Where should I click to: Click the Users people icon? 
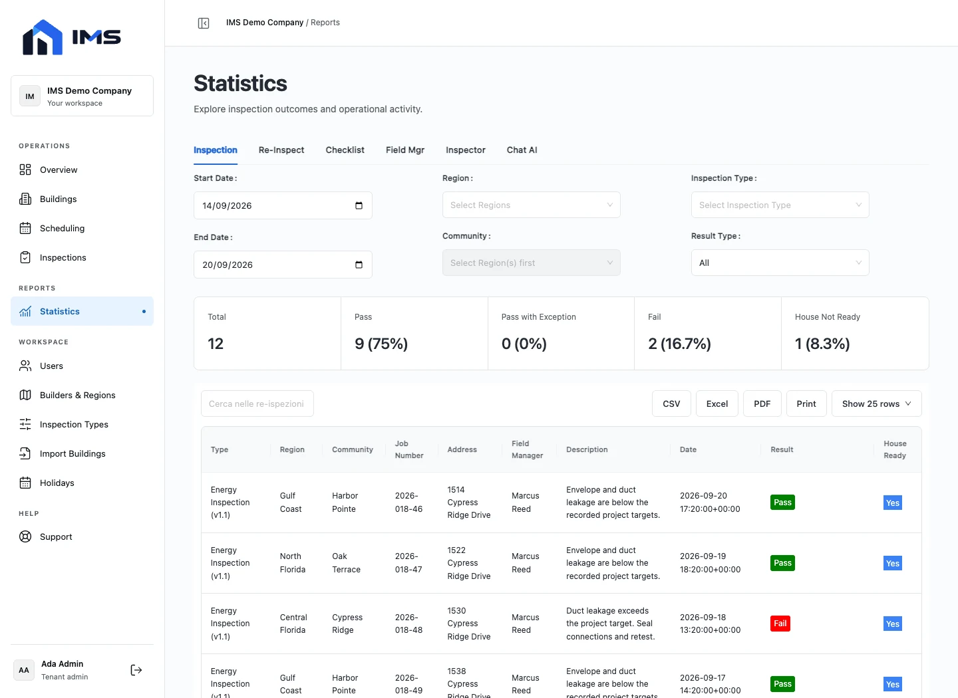[x=25, y=366]
